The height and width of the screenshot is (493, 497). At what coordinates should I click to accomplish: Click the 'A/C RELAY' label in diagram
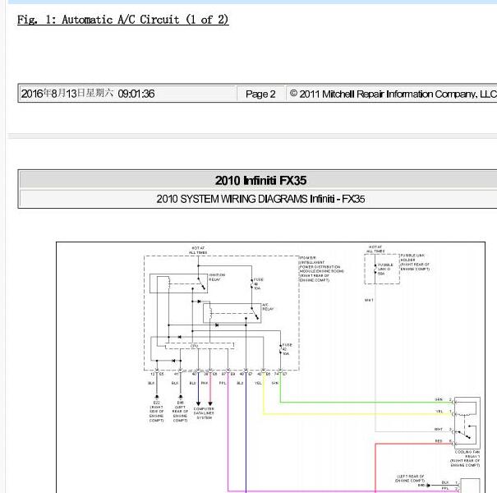pos(268,307)
